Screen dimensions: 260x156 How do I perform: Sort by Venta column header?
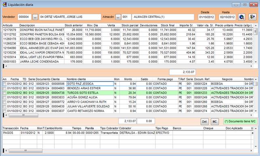click(111, 25)
